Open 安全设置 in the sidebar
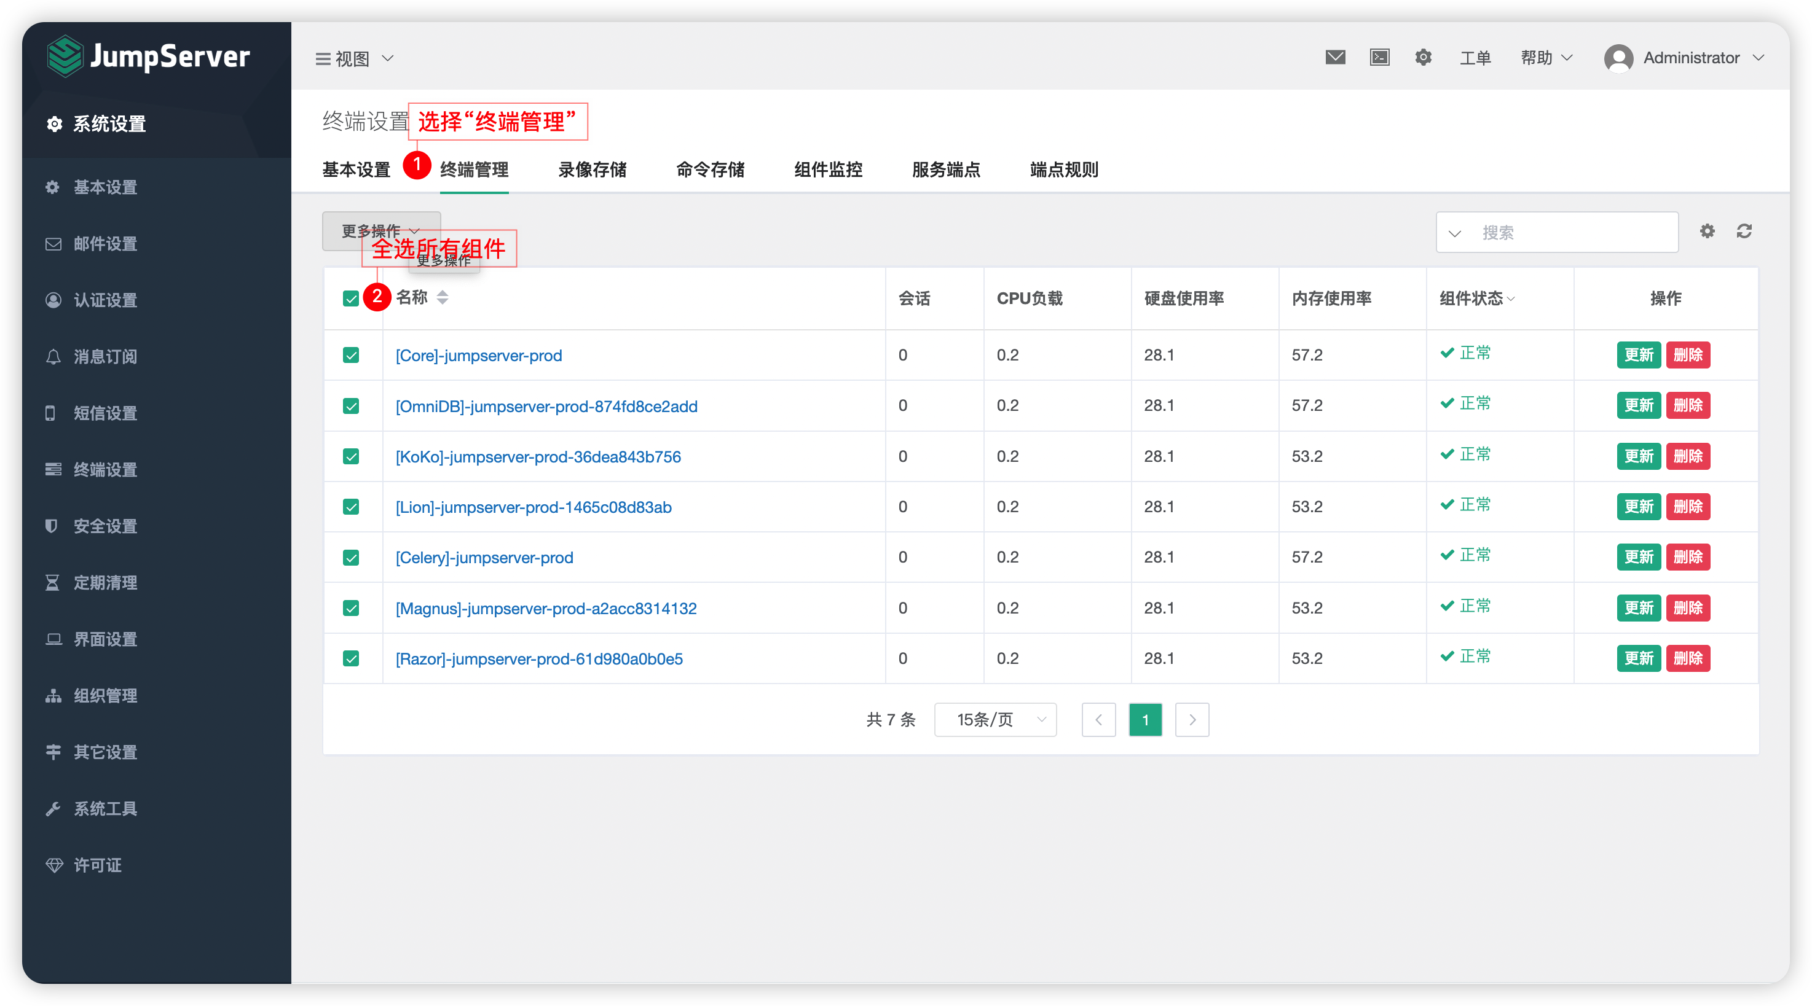 (106, 526)
